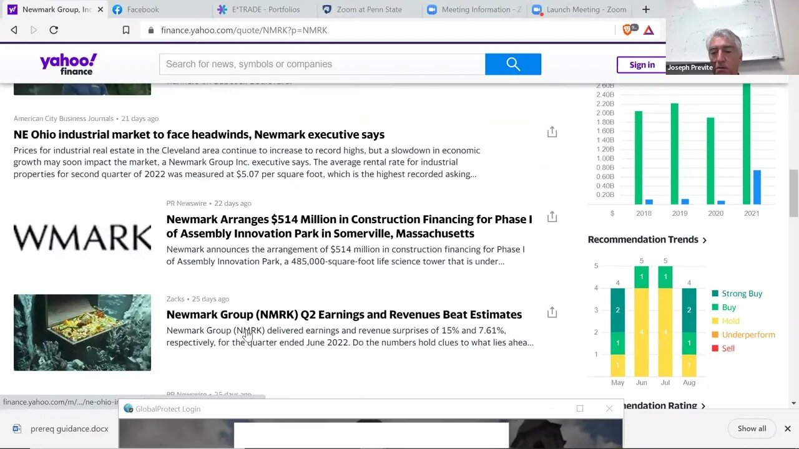Open Newmark Arranges $514 Million headline
This screenshot has height=449, width=799.
(x=349, y=226)
